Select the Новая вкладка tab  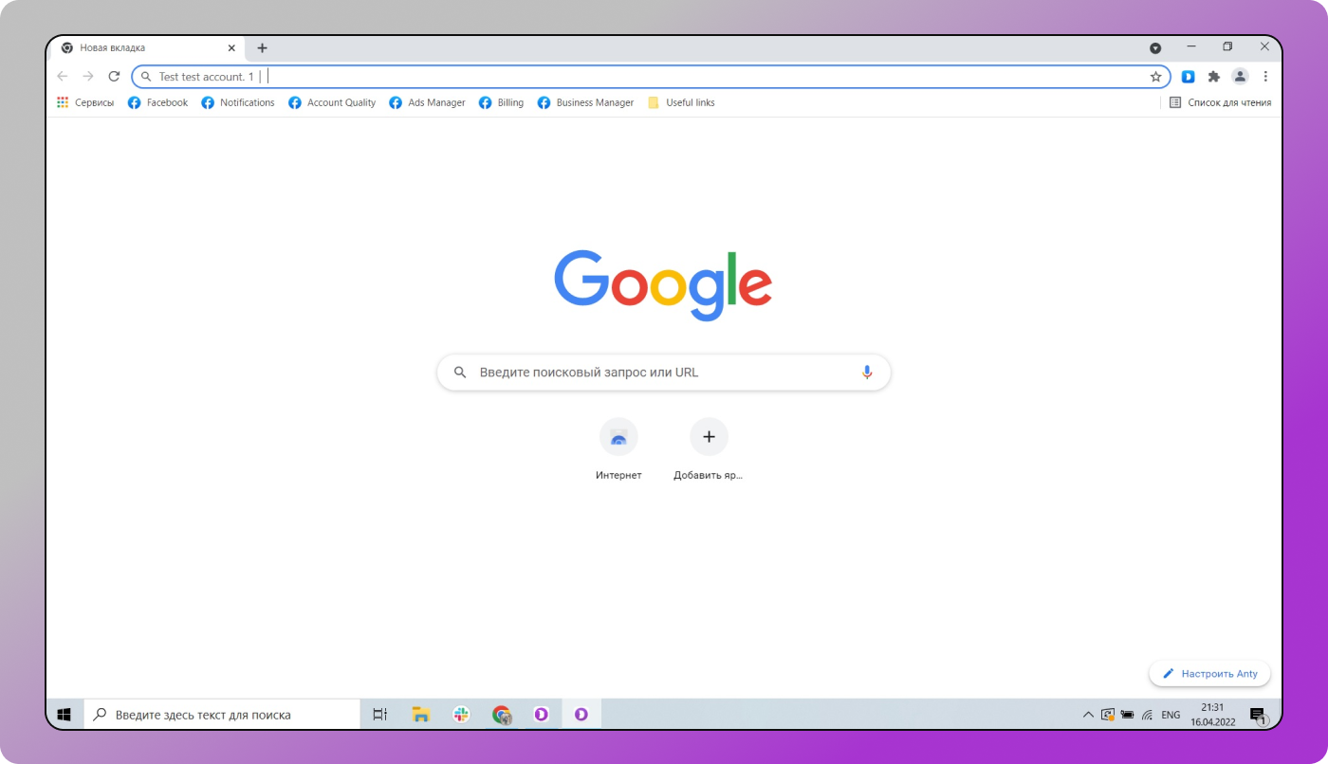[x=142, y=48]
